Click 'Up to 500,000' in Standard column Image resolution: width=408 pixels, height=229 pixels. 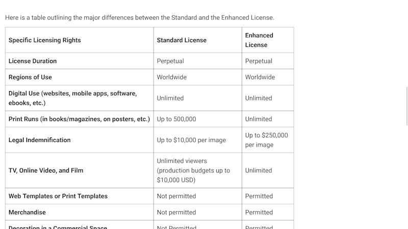click(176, 119)
